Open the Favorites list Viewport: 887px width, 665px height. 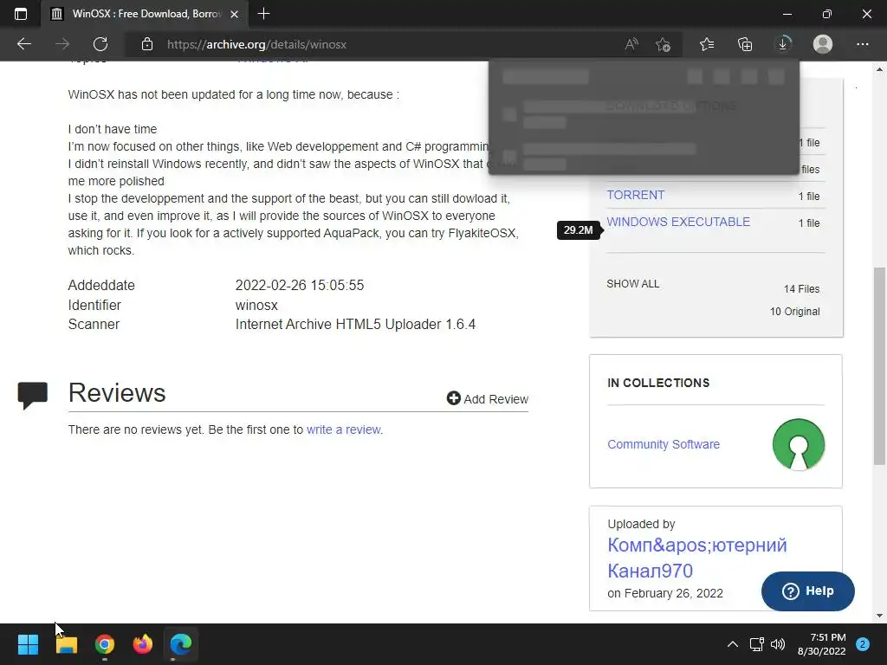[x=707, y=44]
